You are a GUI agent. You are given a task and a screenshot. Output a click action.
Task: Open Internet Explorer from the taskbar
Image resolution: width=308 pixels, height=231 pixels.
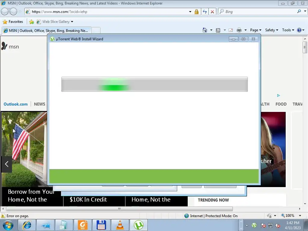pyautogui.click(x=27, y=225)
